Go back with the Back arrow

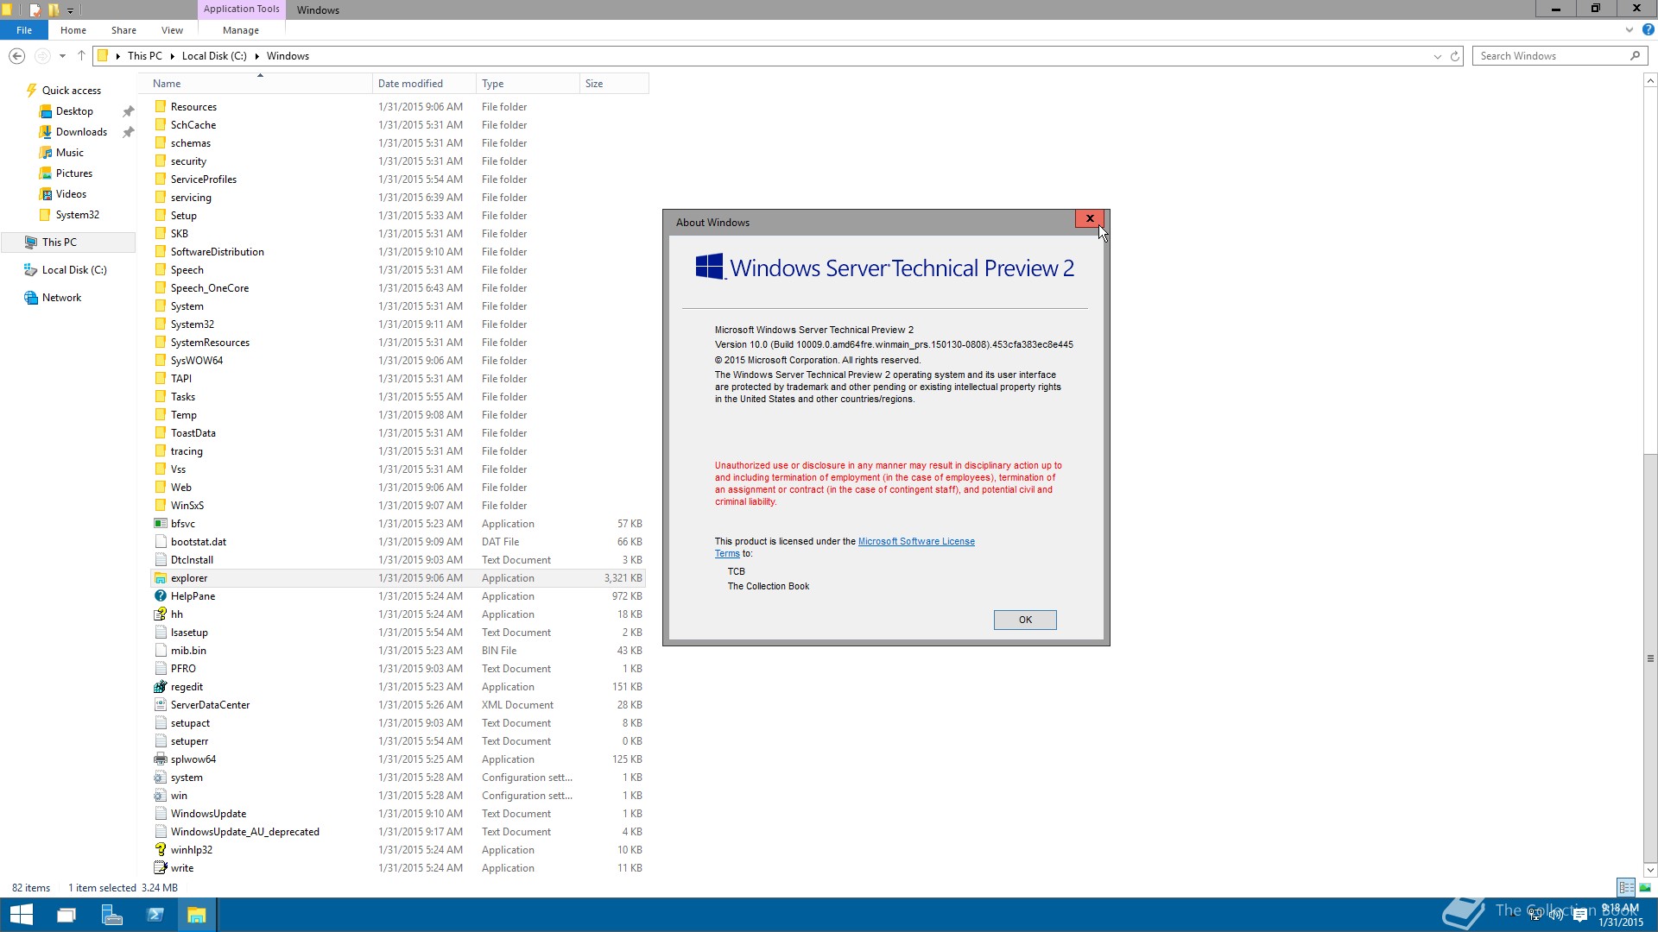16,56
